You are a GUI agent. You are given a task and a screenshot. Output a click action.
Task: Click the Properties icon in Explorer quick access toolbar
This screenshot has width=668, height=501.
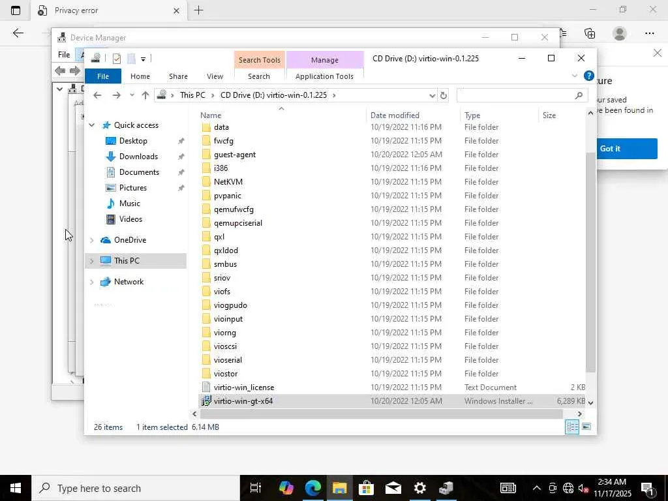[x=117, y=58]
